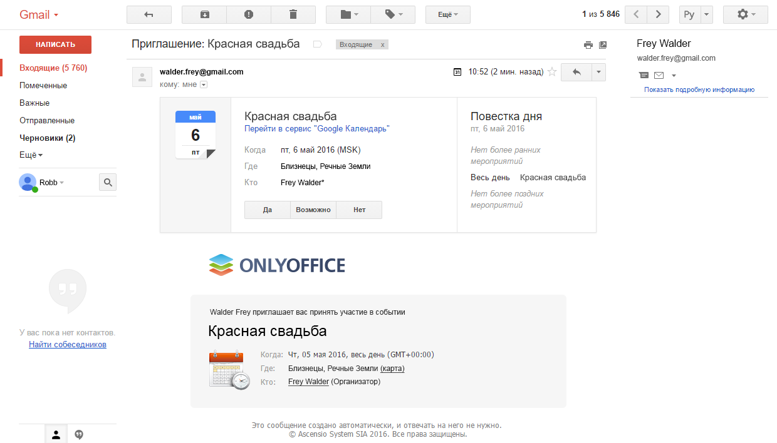Click the Где location Близнецы, Речные Земли
This screenshot has height=443, width=777.
(x=325, y=166)
